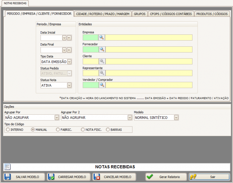
Task: Switch to CIDADE / ROTEIRO / PRAZO / MARGEM tab
Action: 103,14
